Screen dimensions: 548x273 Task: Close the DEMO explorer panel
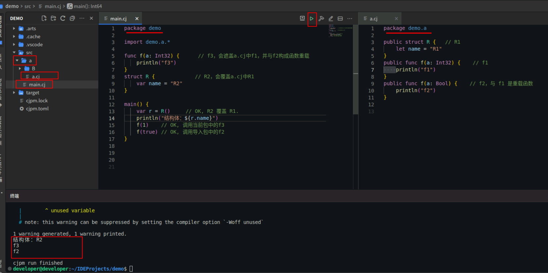pyautogui.click(x=91, y=19)
